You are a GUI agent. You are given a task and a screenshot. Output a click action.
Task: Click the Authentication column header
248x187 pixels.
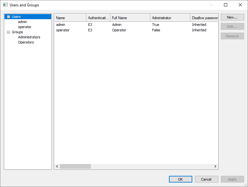(98, 18)
